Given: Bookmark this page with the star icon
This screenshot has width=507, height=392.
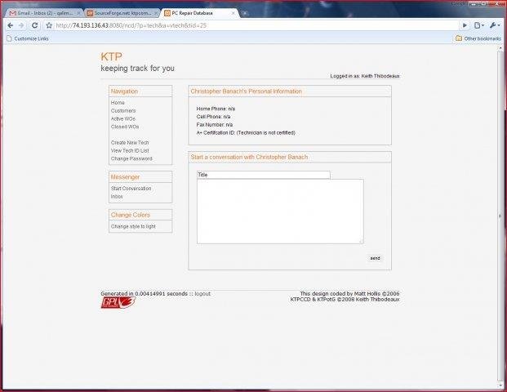Looking at the screenshot, I should coord(49,25).
